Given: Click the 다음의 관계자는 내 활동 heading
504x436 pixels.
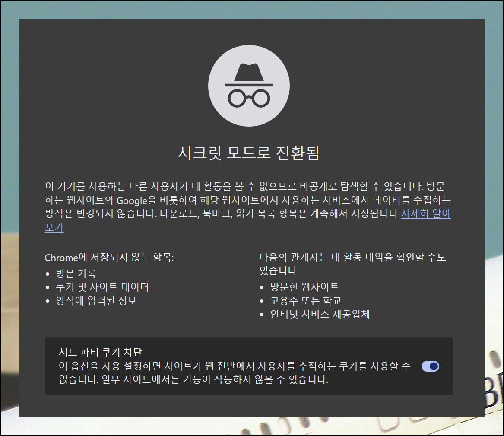Looking at the screenshot, I should [352, 264].
